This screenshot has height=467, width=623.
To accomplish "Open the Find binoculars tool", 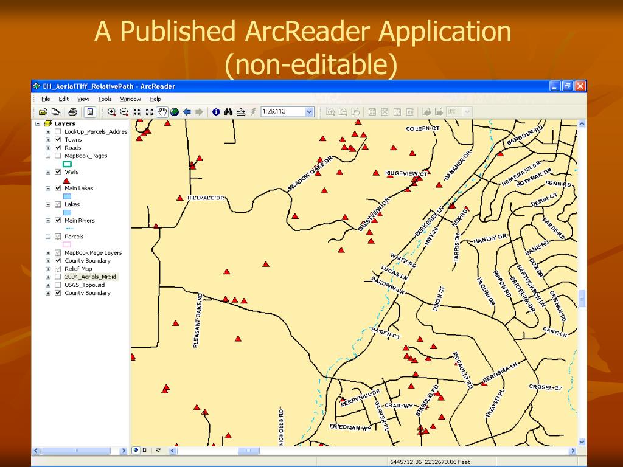I will pos(228,112).
